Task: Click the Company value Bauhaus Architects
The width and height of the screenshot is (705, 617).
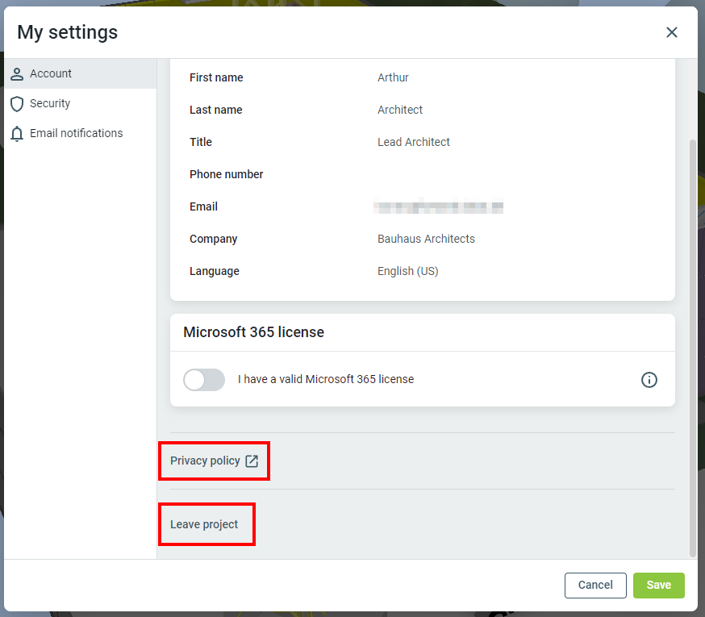Action: click(426, 240)
